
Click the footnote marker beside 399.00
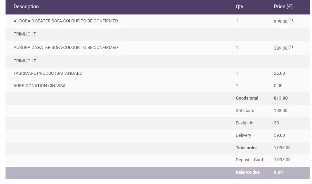(291, 20)
